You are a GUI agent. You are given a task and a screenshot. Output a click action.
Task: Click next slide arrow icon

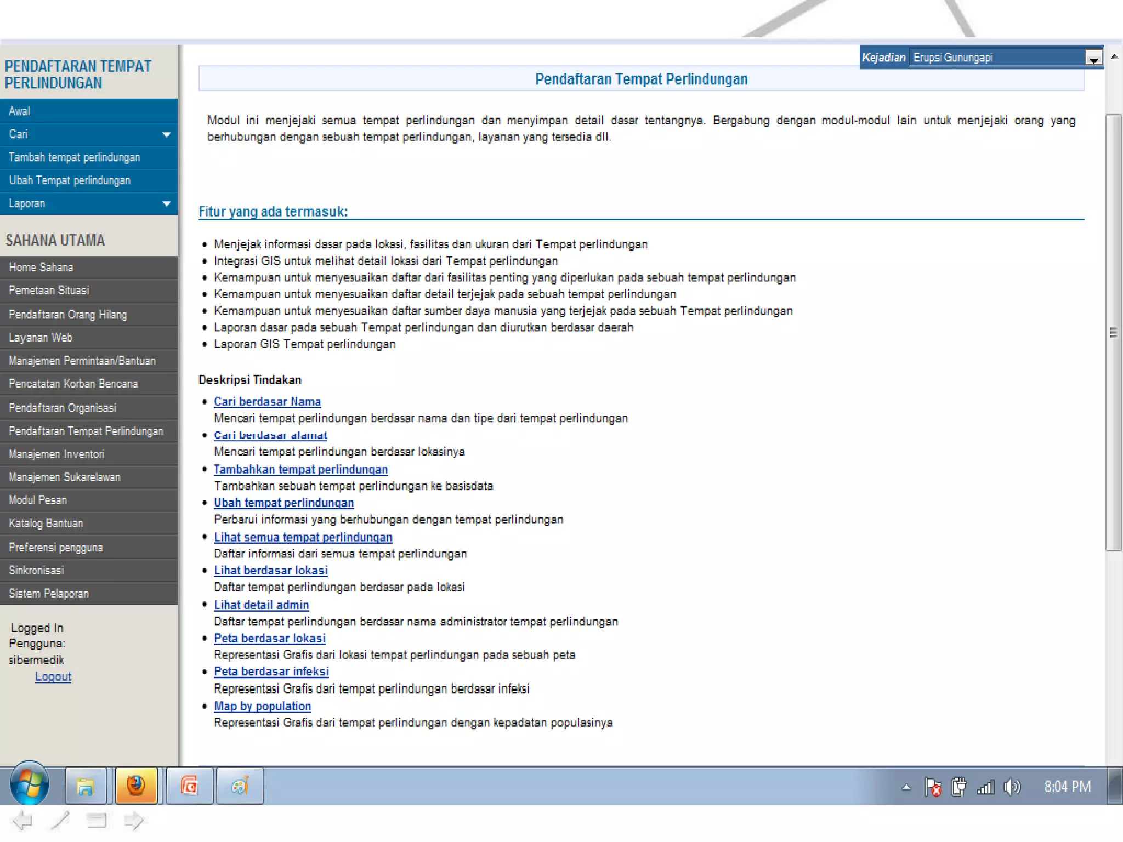point(133,821)
